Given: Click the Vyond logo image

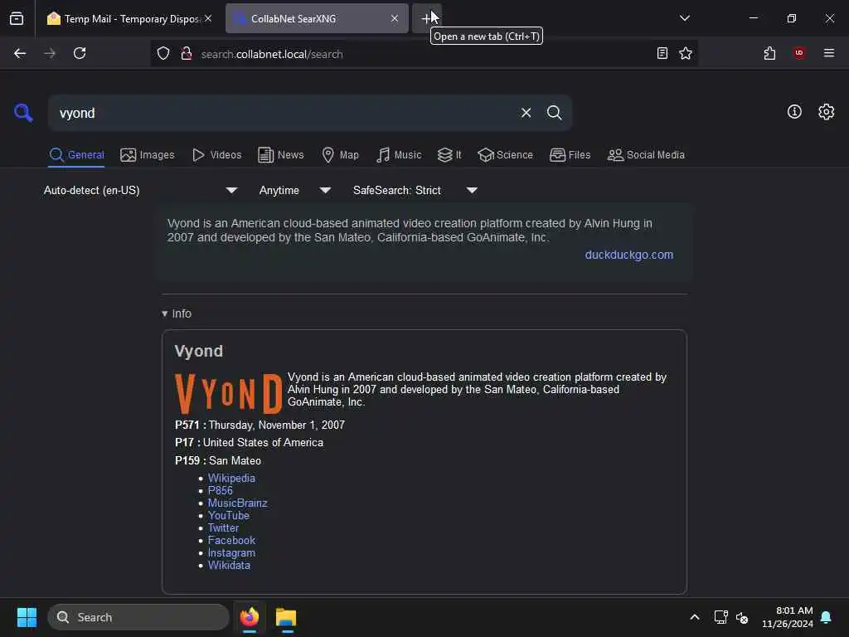Looking at the screenshot, I should click(x=229, y=394).
